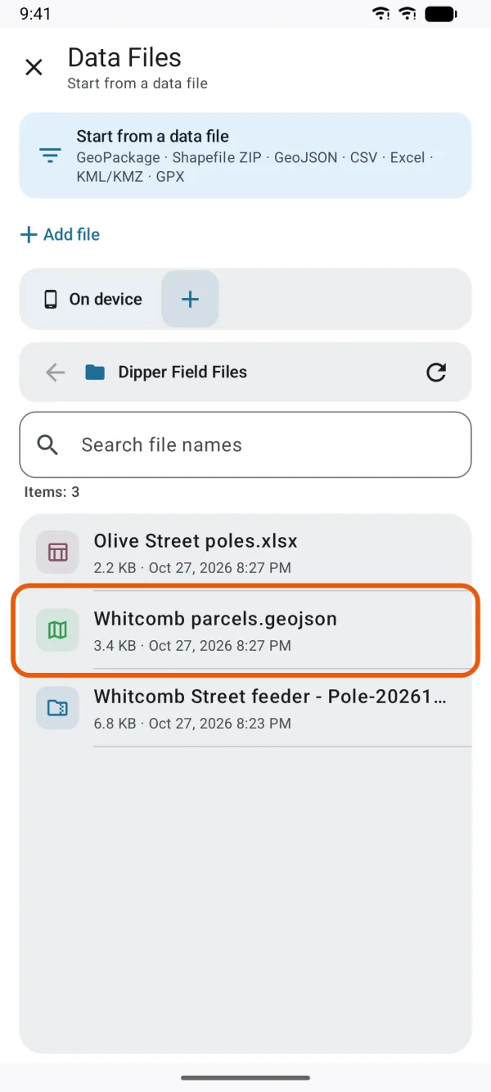Add a new storage source with plus

coord(190,300)
